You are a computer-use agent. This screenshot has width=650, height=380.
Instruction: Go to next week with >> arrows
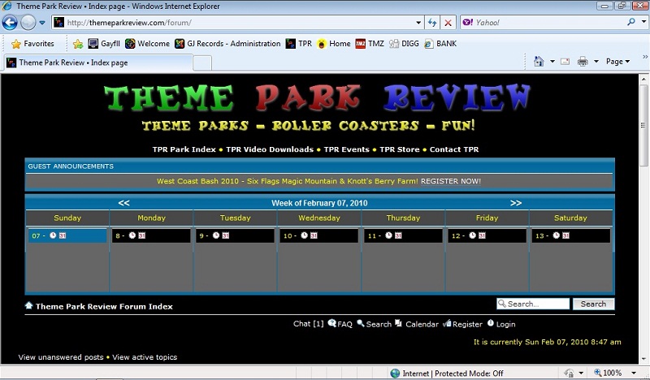[x=516, y=203]
